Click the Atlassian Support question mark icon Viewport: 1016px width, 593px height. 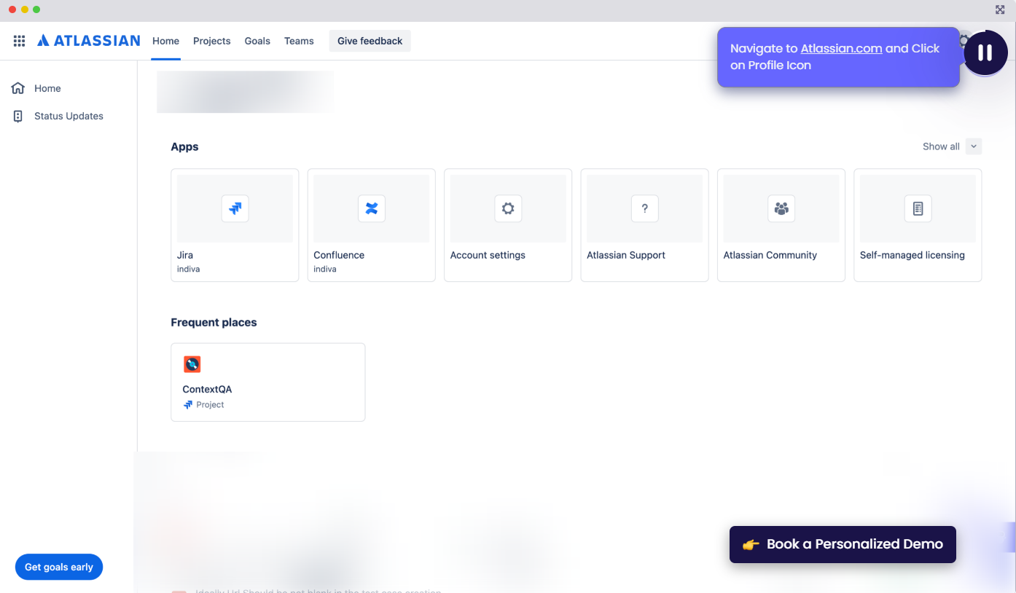coord(644,208)
